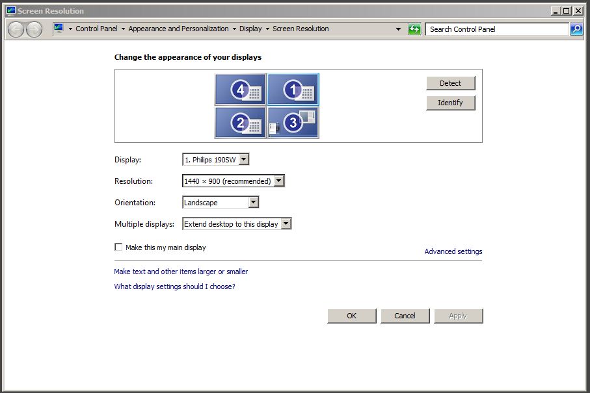
Task: Open the Display dropdown showing Philips 190SW
Action: (215, 160)
